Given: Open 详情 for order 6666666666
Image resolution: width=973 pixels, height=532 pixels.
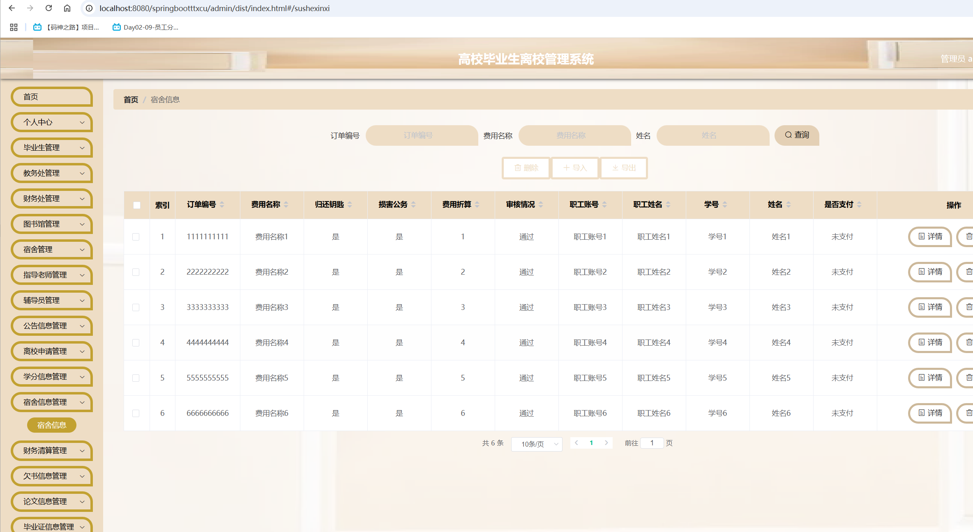Looking at the screenshot, I should point(930,413).
